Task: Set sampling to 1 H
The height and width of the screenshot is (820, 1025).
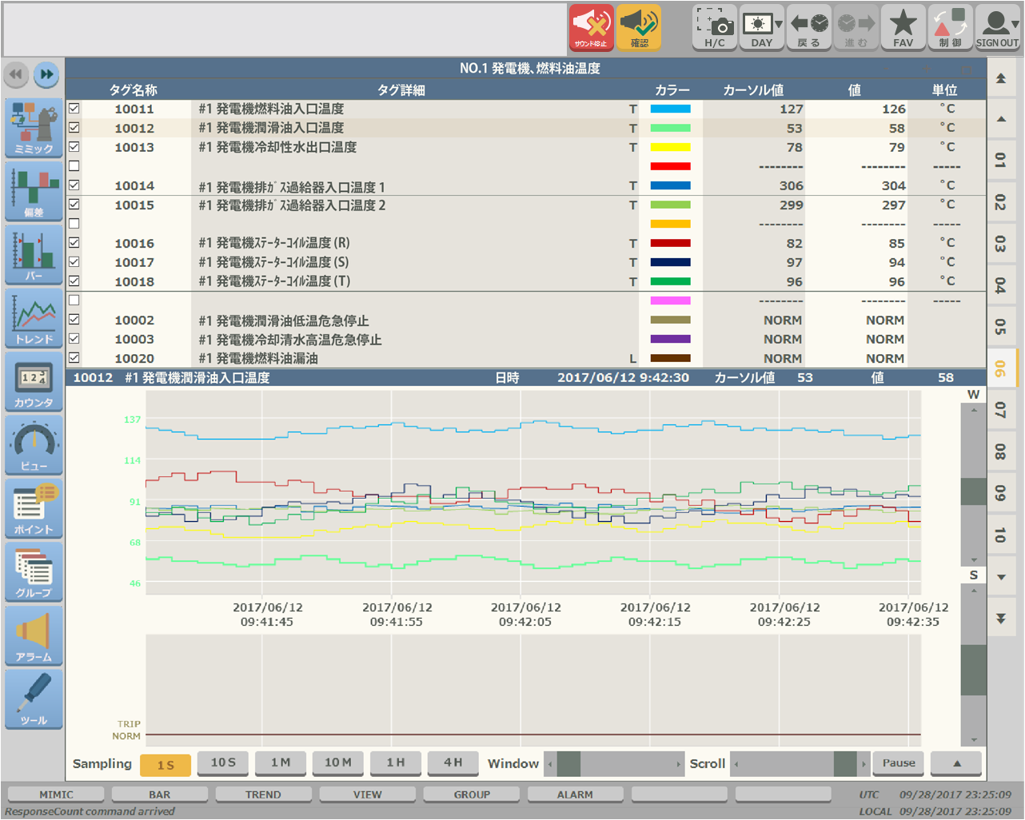Action: (396, 762)
